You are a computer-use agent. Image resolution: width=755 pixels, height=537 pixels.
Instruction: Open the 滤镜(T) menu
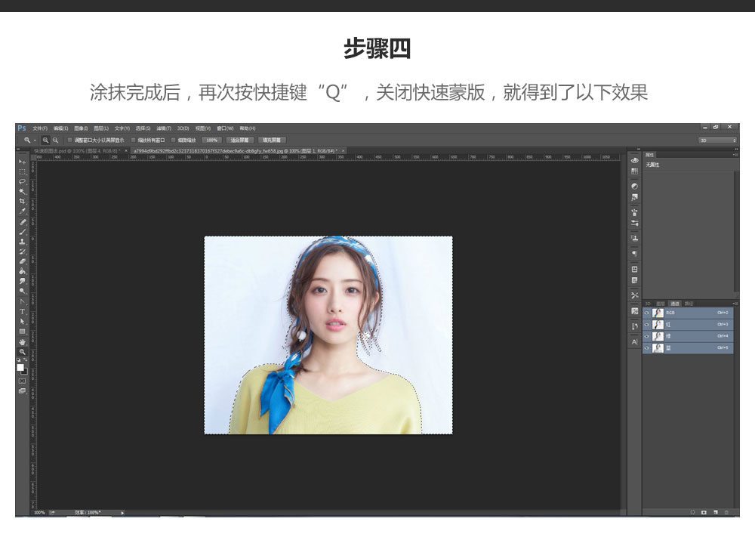point(164,128)
